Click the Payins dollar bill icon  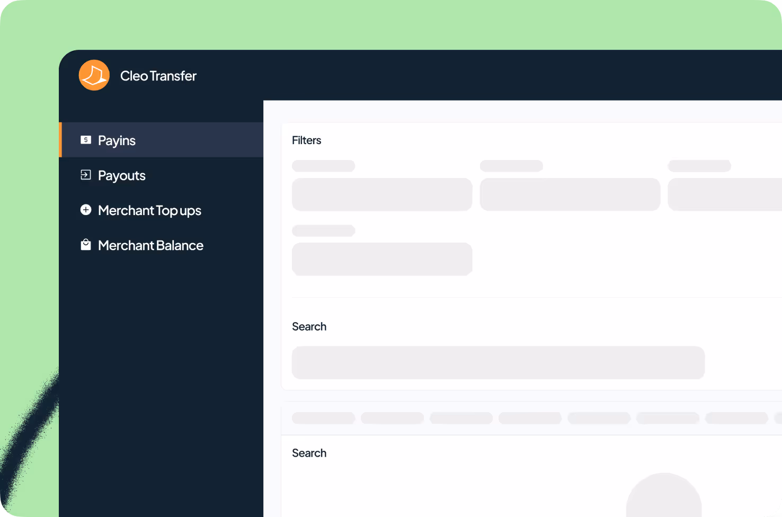86,140
